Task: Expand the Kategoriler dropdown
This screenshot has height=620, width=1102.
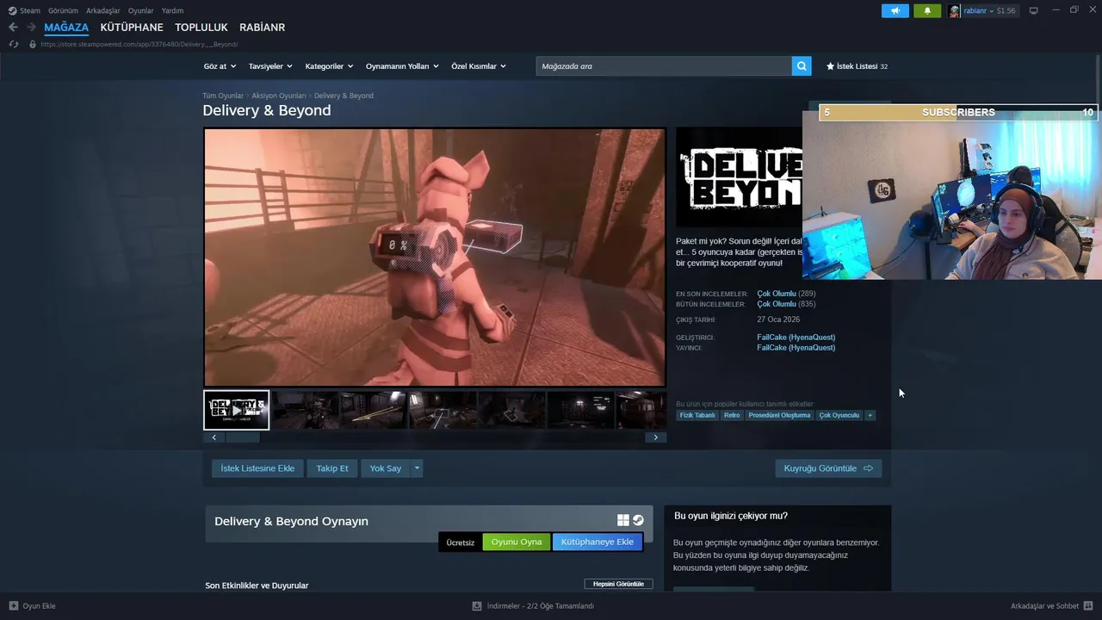Action: (x=329, y=66)
